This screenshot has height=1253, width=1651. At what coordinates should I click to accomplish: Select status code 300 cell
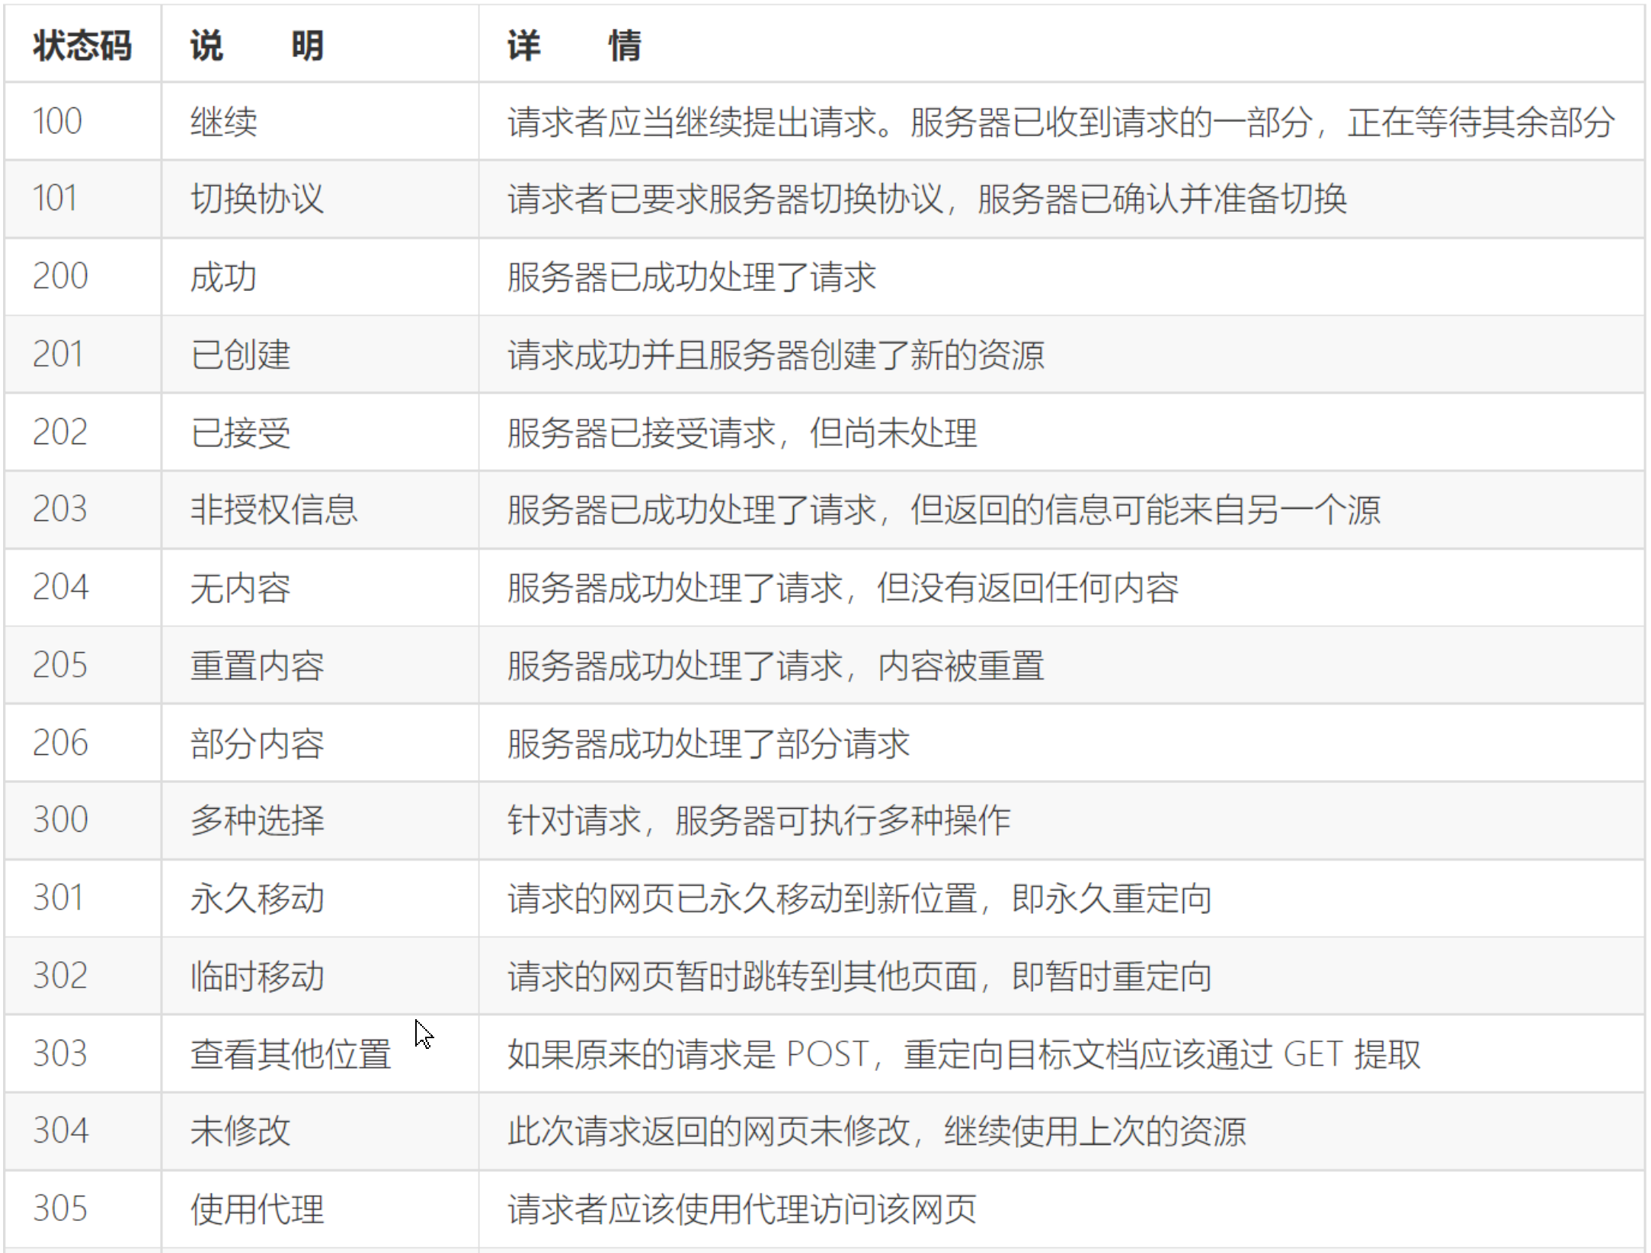coord(60,820)
